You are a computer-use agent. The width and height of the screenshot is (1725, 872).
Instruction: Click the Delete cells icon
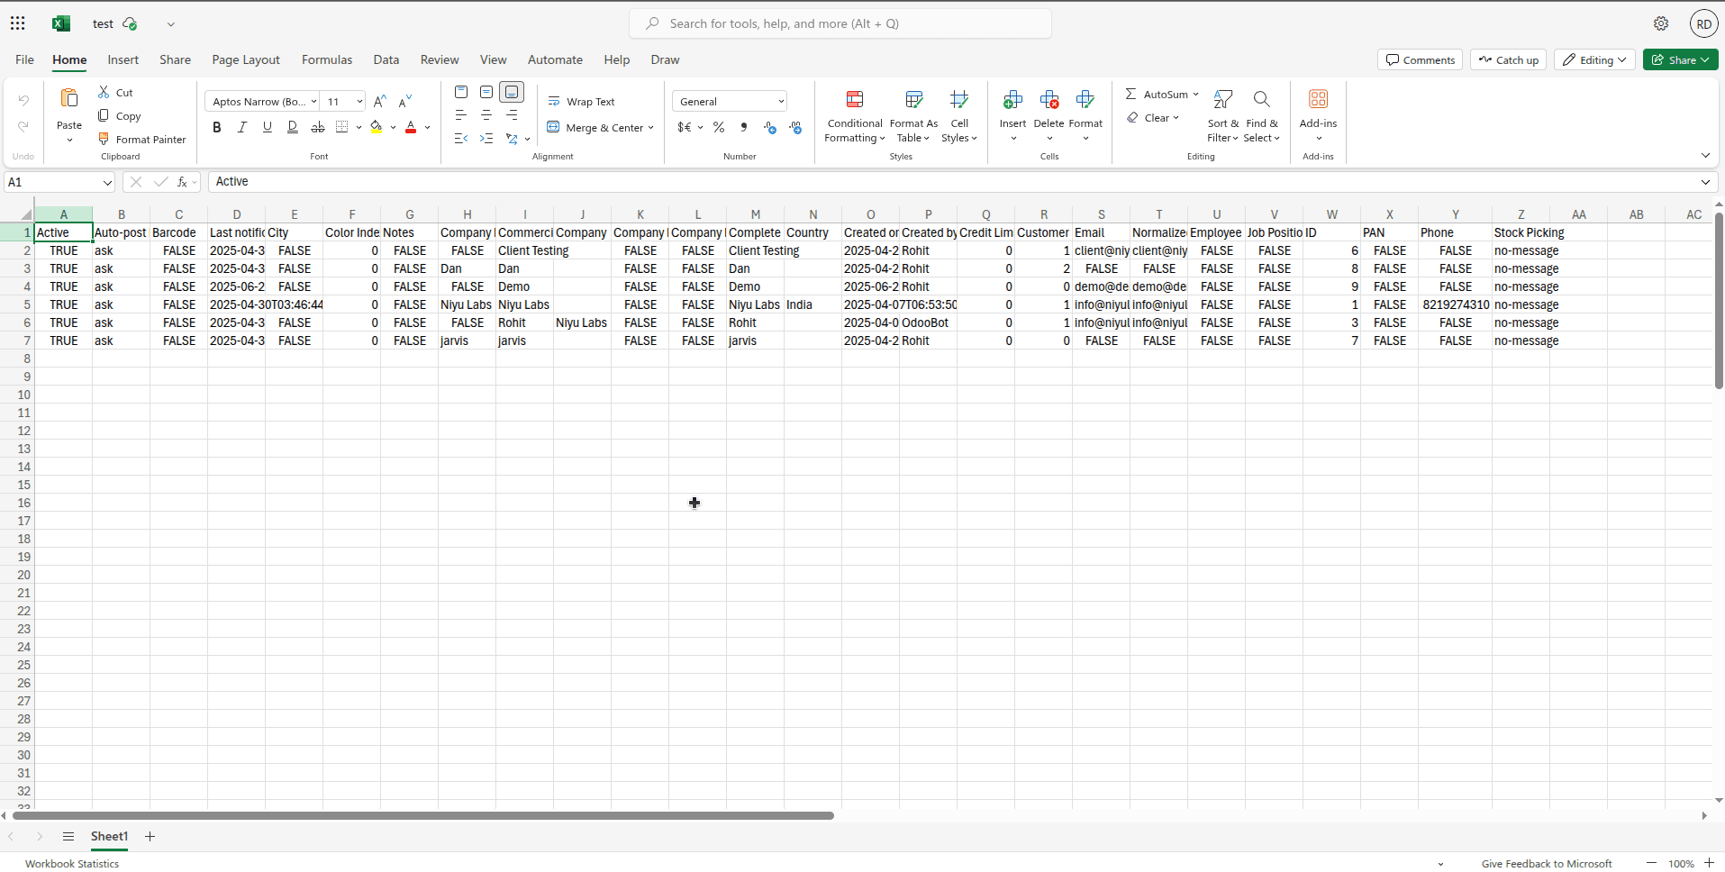(1049, 99)
